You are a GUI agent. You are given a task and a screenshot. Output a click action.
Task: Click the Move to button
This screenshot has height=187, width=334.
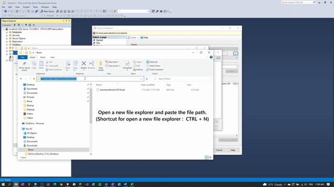coord(68,66)
